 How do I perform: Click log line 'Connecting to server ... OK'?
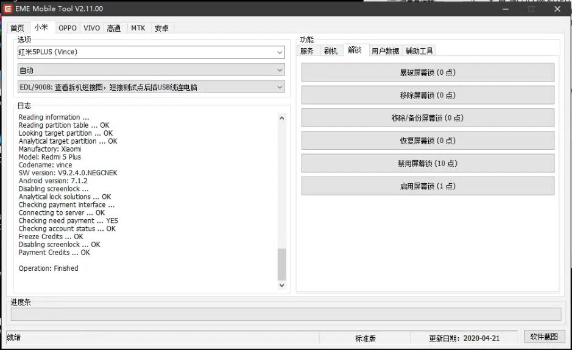coord(62,212)
